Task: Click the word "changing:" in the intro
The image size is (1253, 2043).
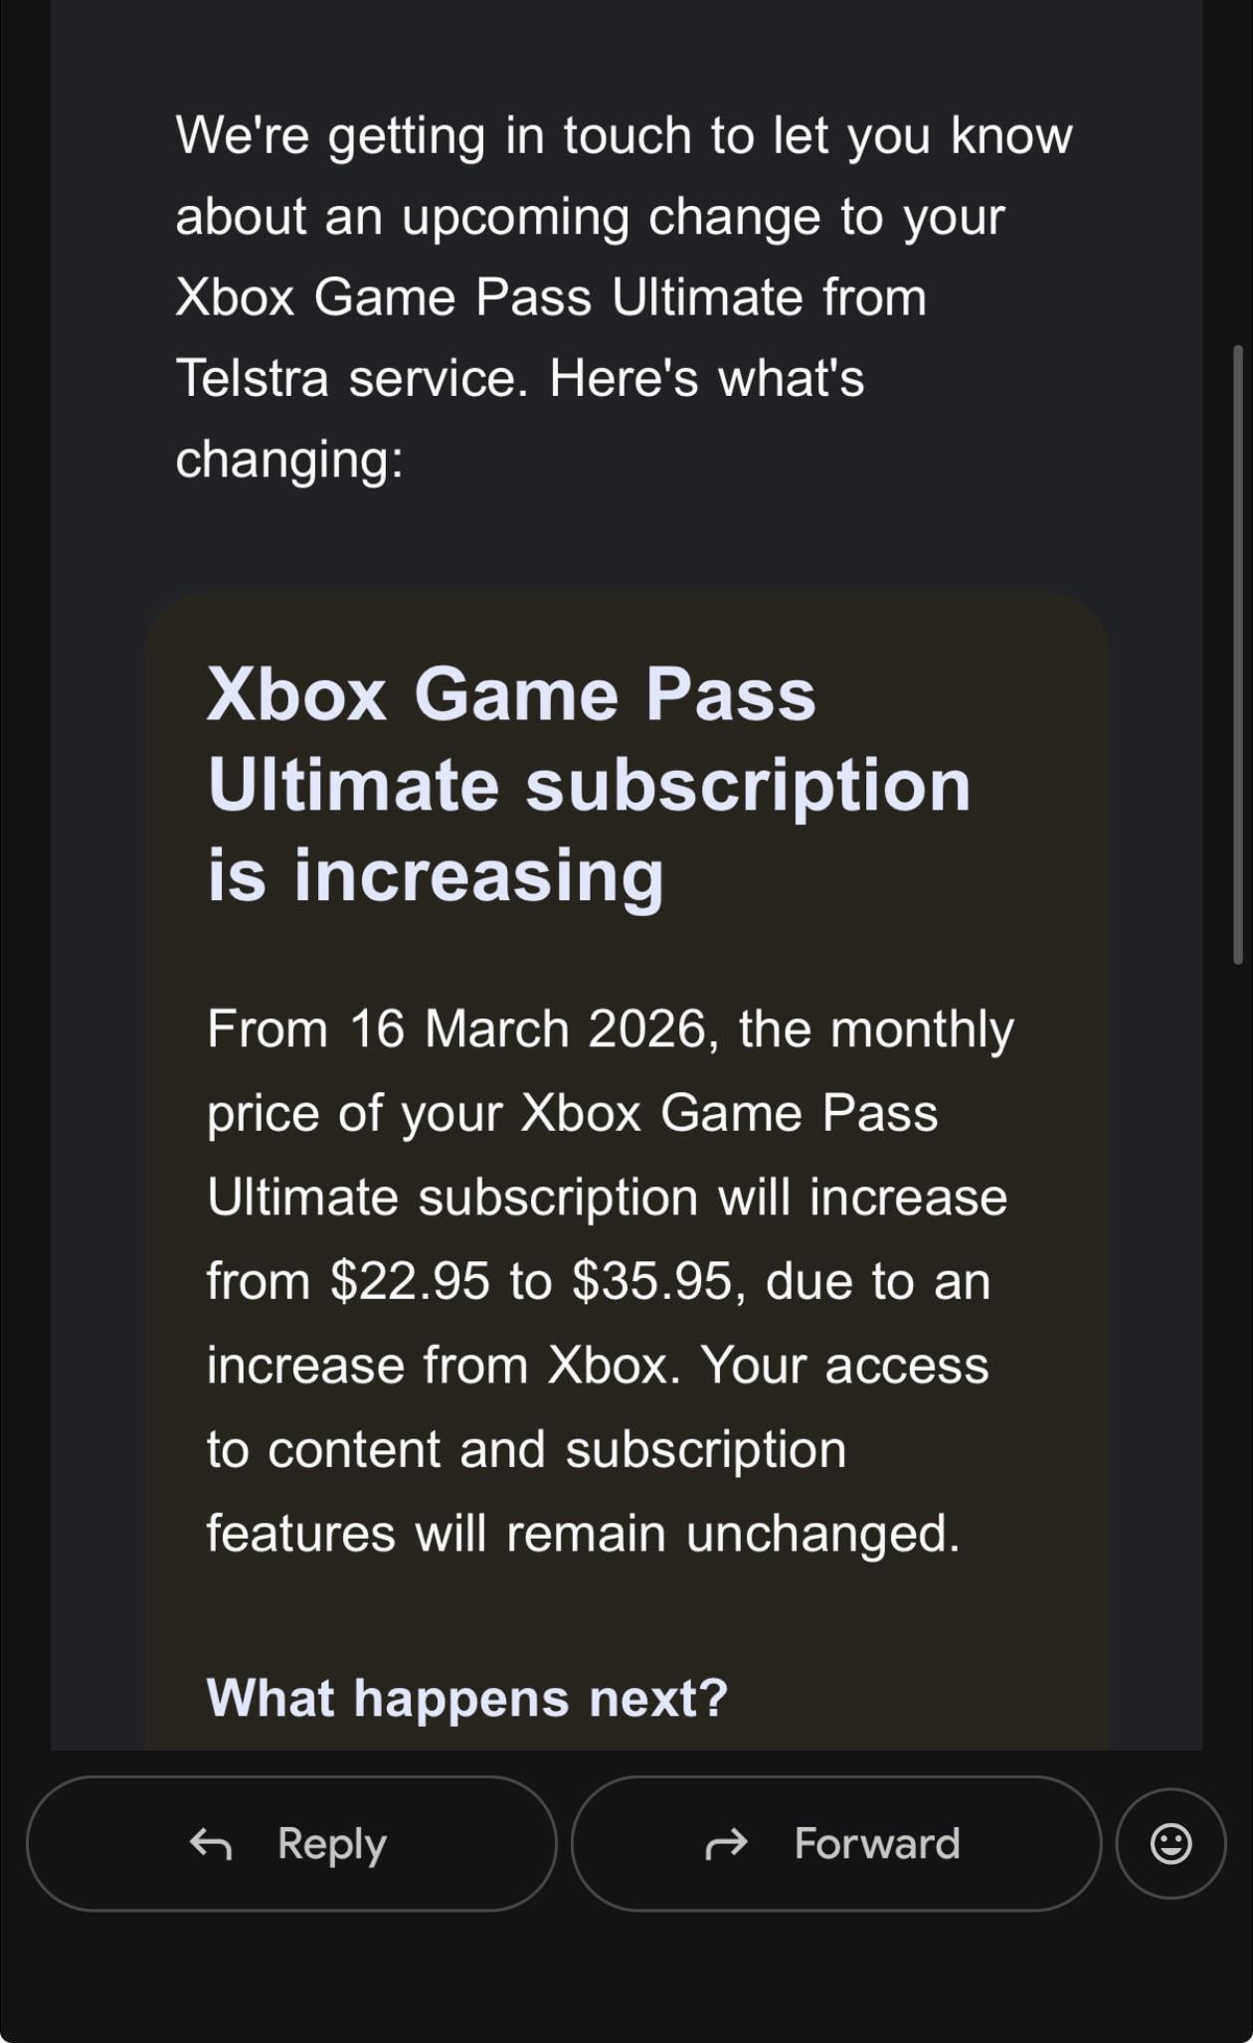Action: pos(289,460)
